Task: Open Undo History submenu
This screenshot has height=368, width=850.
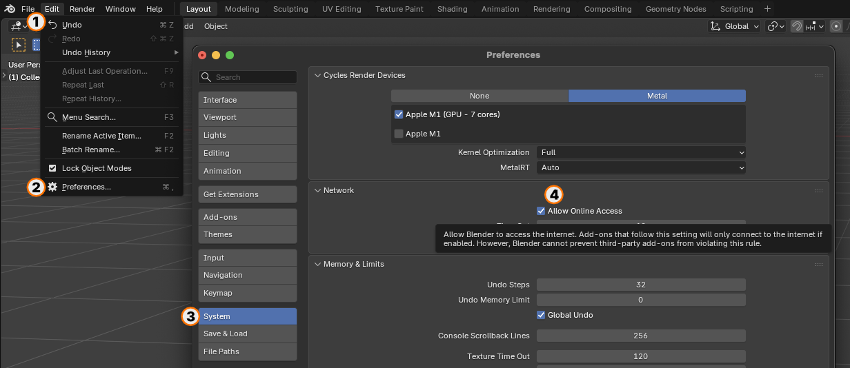Action: tap(112, 52)
